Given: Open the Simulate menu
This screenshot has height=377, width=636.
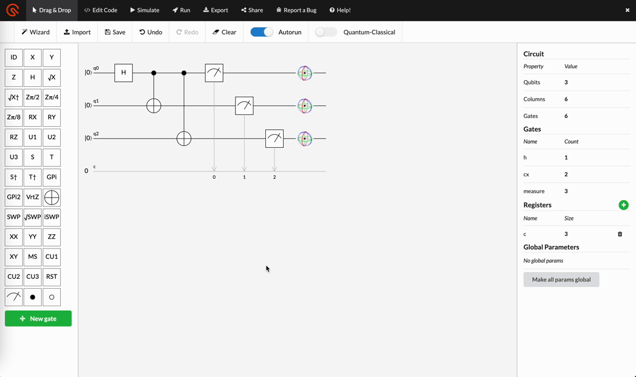Looking at the screenshot, I should point(143,10).
